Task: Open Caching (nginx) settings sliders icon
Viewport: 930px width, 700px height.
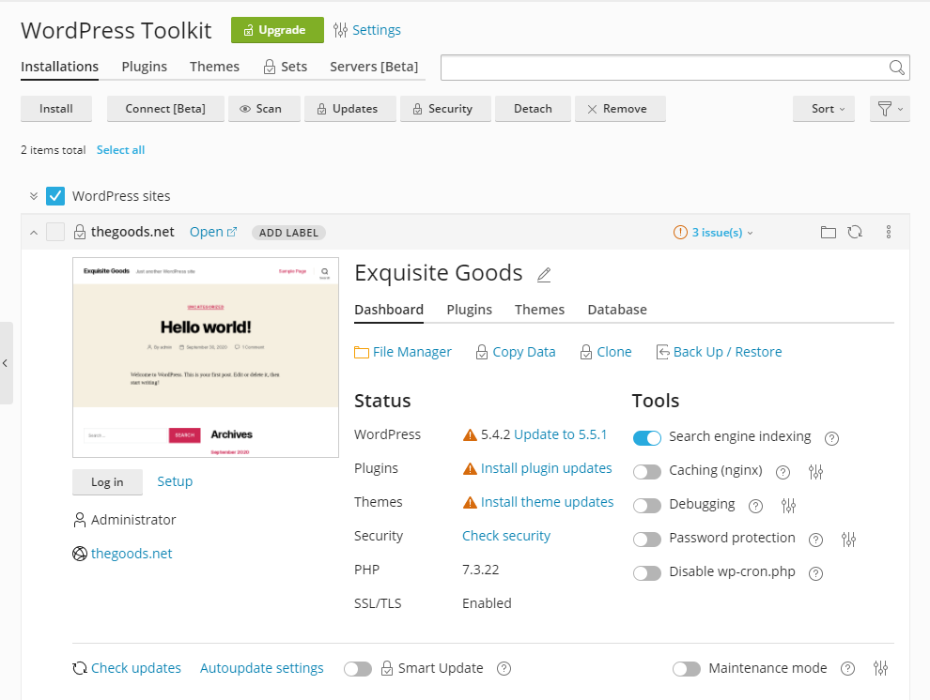Action: click(x=815, y=471)
